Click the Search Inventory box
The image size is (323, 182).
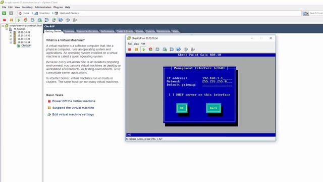coord(316,13)
